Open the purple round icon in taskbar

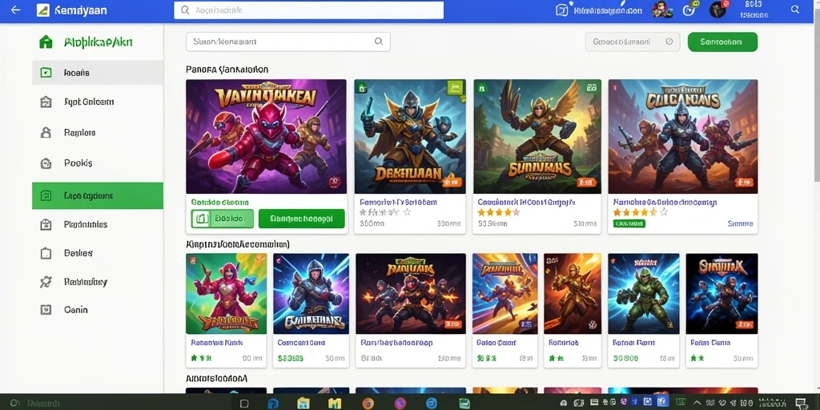pos(400,404)
